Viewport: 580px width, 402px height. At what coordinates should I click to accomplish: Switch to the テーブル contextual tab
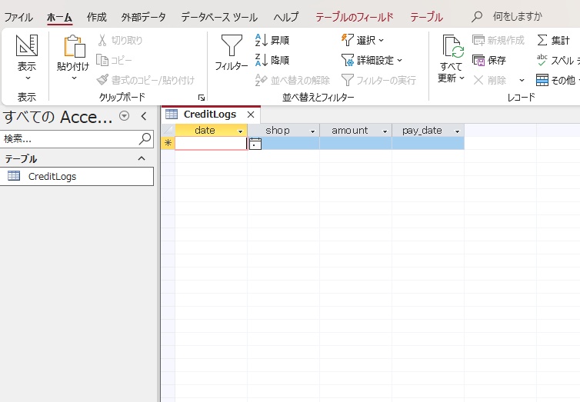click(x=426, y=17)
